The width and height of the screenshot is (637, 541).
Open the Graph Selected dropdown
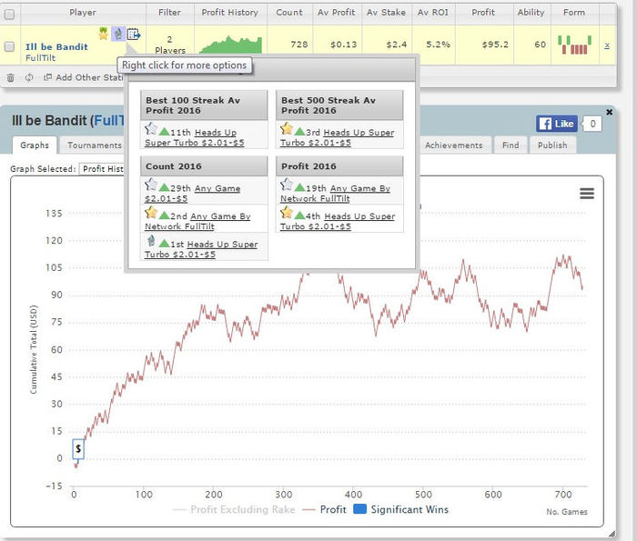[102, 169]
